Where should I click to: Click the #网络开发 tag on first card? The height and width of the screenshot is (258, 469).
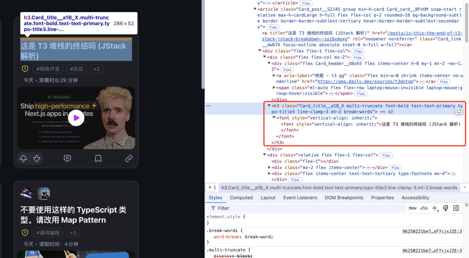coord(48,69)
